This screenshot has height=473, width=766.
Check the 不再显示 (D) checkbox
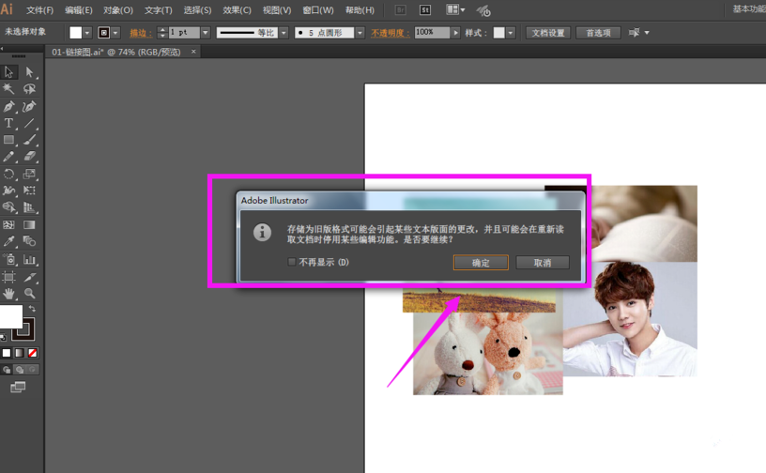(x=292, y=263)
